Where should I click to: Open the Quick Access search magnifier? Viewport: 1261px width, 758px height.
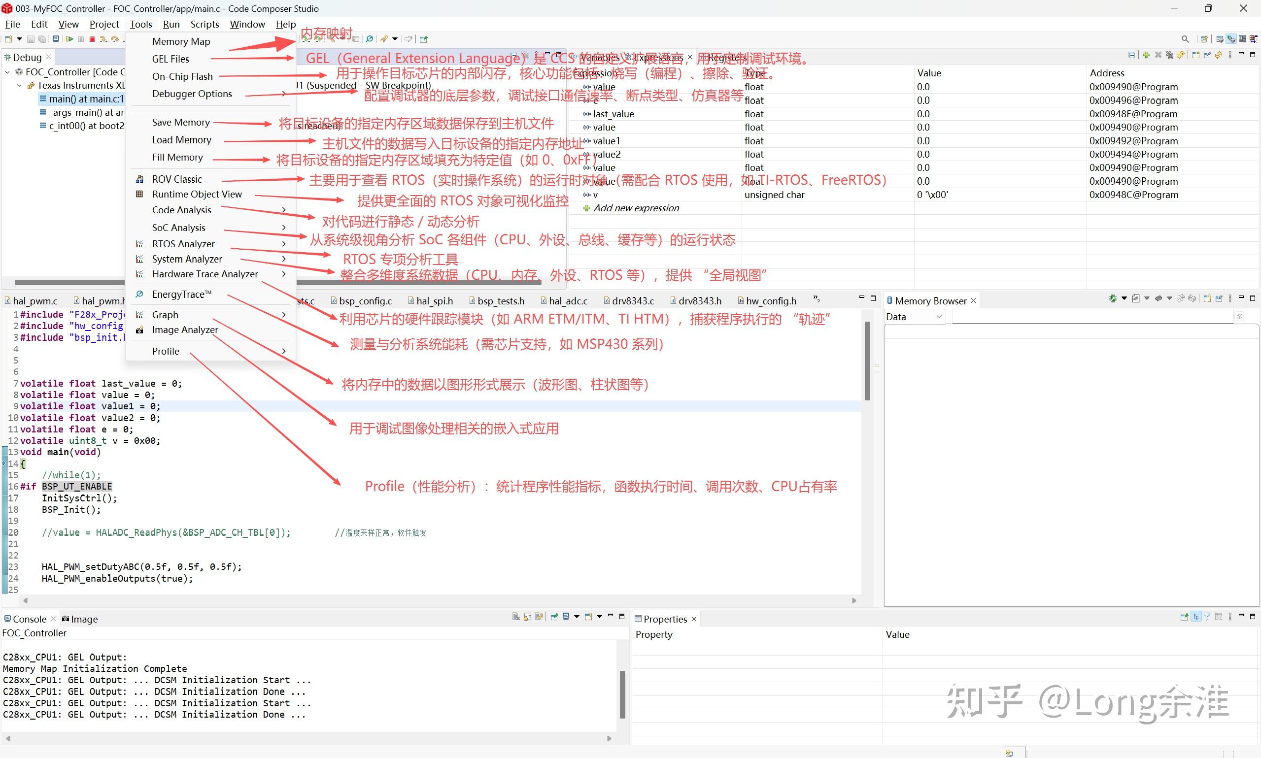click(x=1185, y=39)
